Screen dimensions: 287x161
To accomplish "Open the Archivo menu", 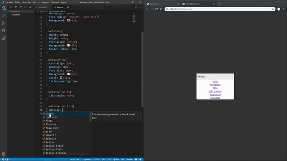I will (x=9, y=2).
